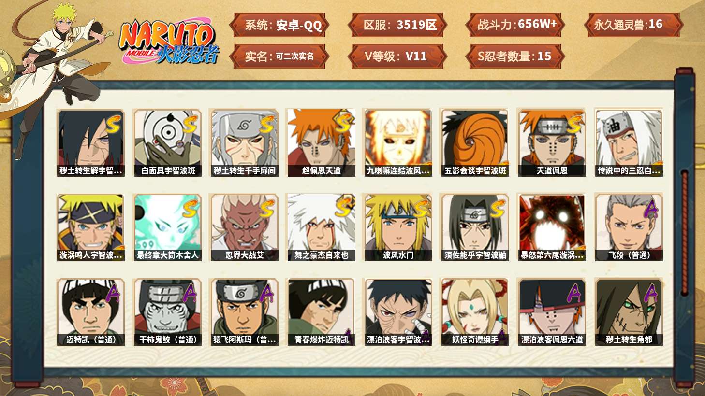Click the 干柿鬼鲛（普通）portrait
Screen dimensions: 705x396
click(168, 312)
